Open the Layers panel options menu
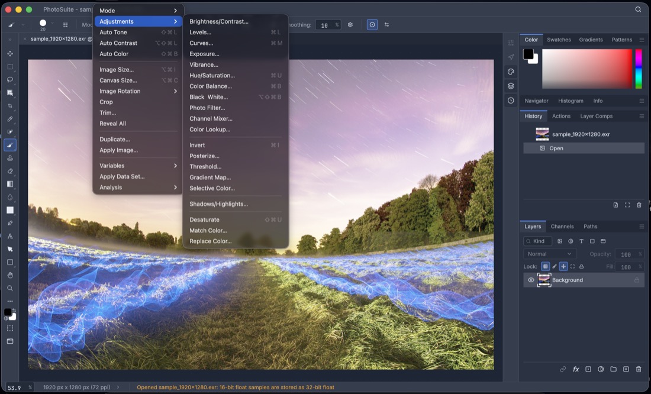 (x=642, y=227)
